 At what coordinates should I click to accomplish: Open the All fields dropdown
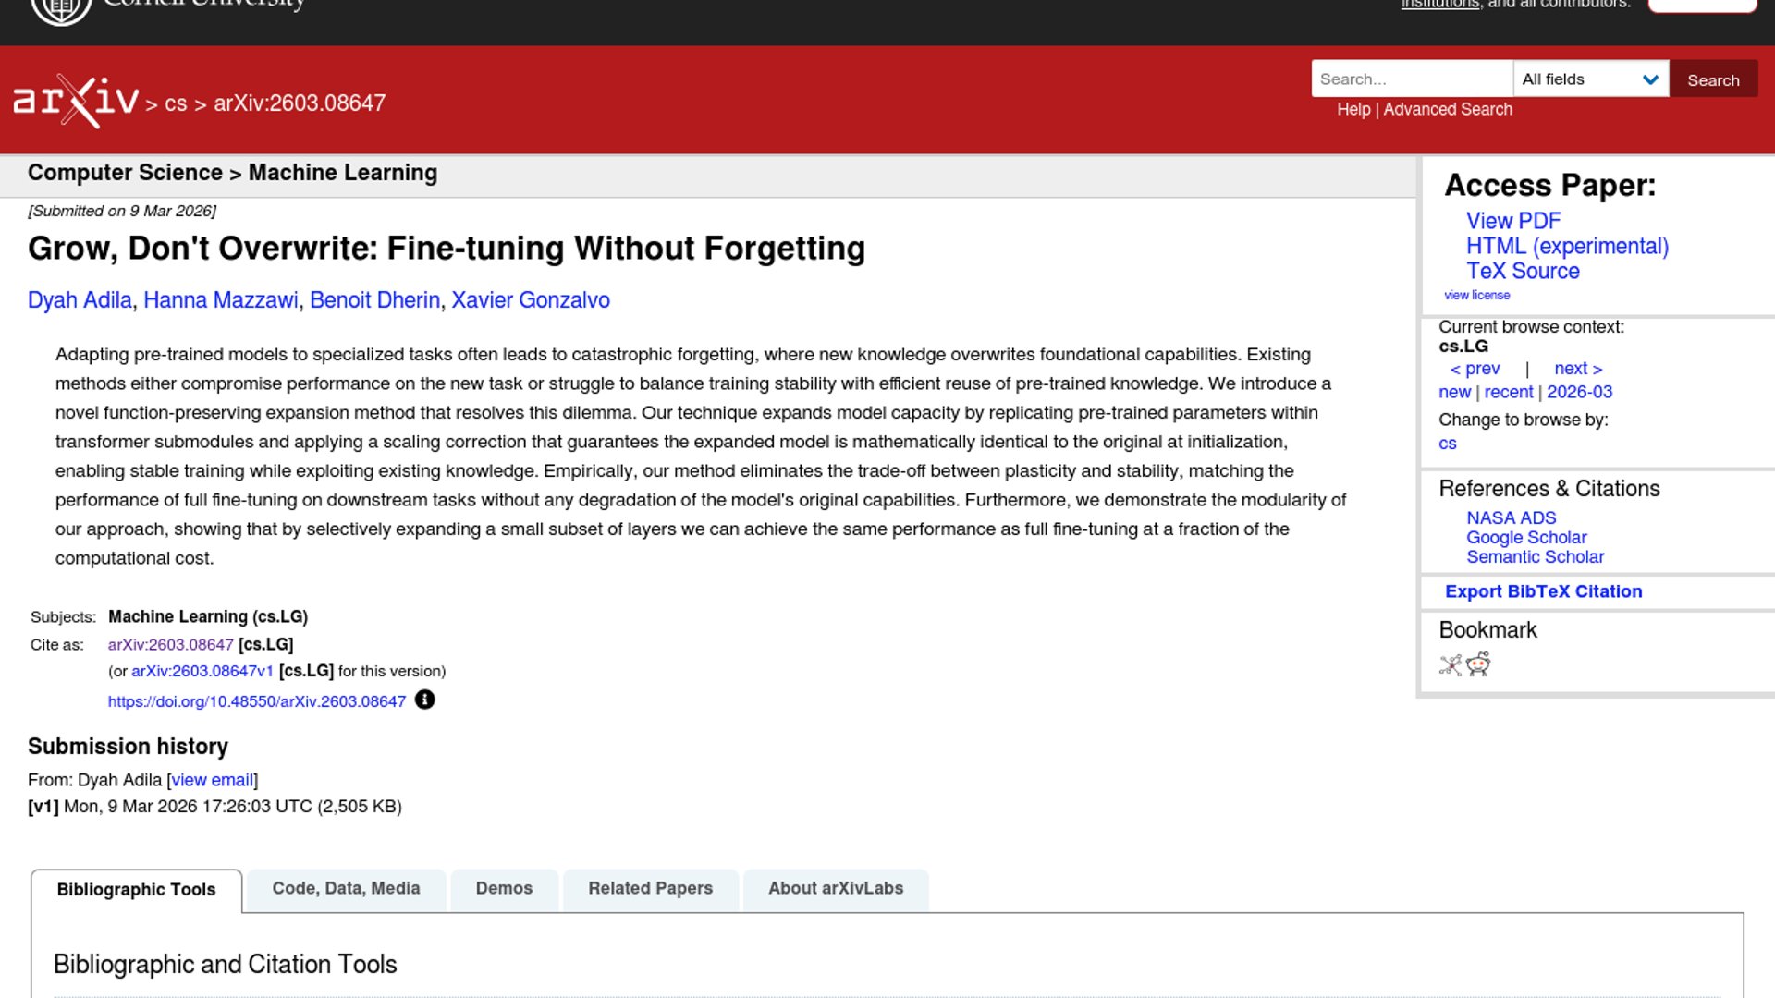[x=1590, y=79]
